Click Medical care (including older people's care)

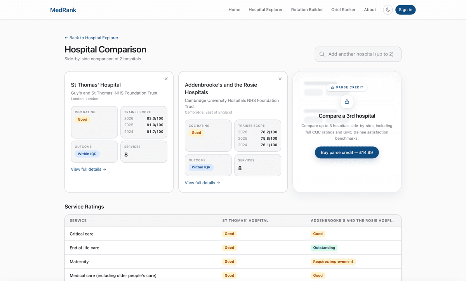coord(113,275)
